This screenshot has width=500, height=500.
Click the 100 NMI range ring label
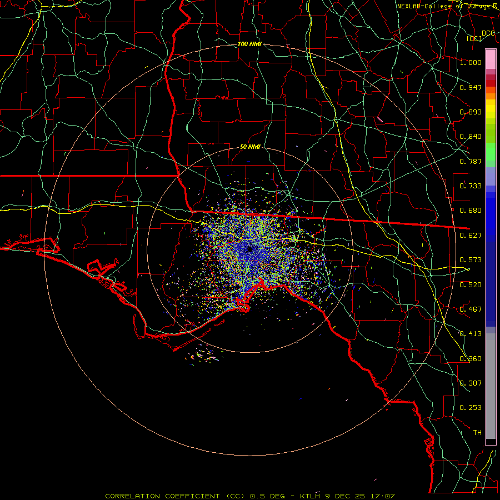[249, 44]
